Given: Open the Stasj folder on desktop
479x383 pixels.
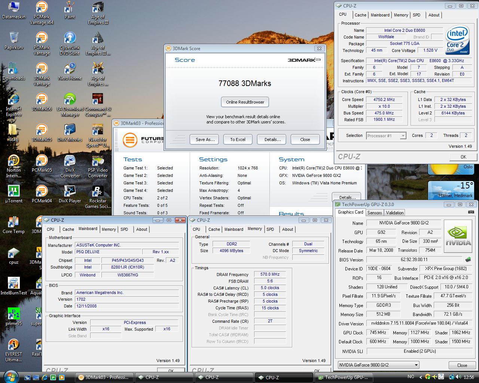Looking at the screenshot, I should click(x=14, y=133).
